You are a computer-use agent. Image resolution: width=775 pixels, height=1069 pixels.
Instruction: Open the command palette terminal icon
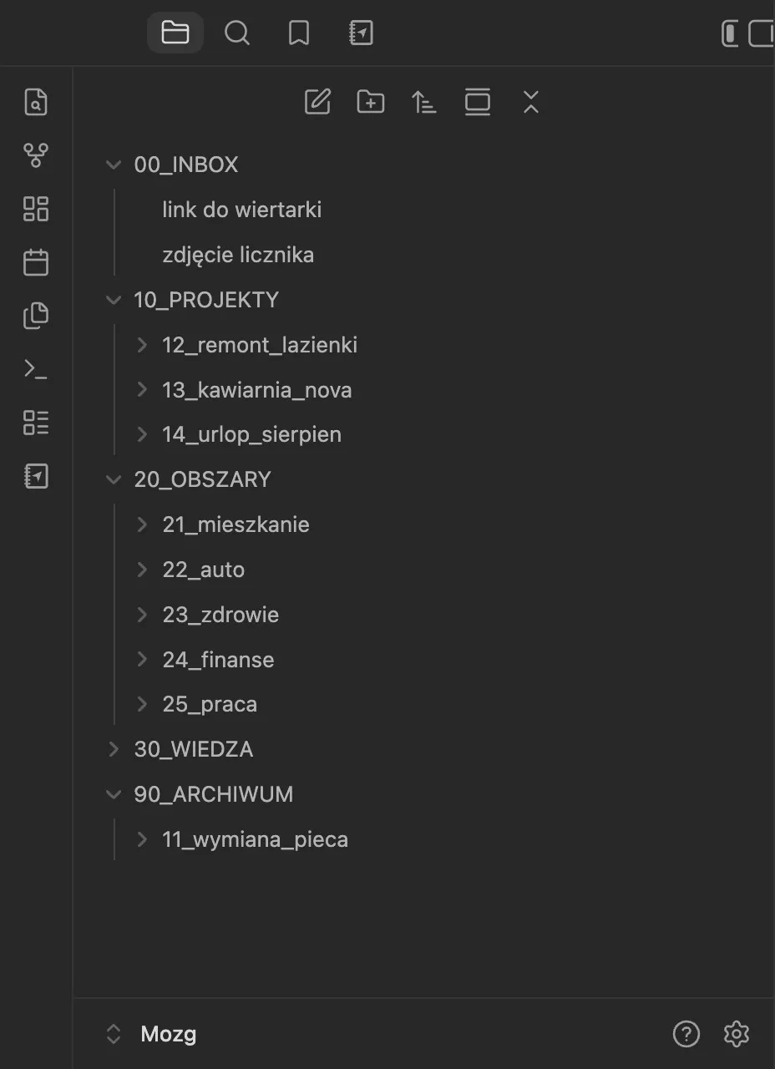[36, 369]
